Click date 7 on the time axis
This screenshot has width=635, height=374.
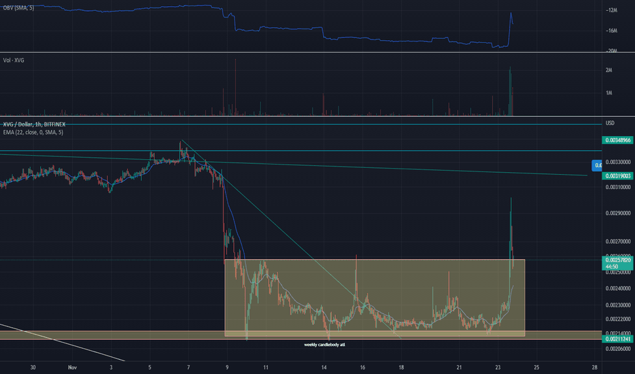coord(188,367)
